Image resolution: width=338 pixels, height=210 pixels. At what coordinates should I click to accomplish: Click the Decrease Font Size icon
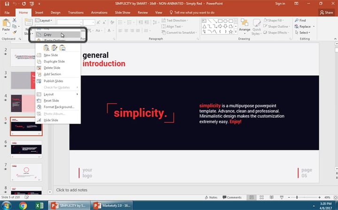pos(104,22)
